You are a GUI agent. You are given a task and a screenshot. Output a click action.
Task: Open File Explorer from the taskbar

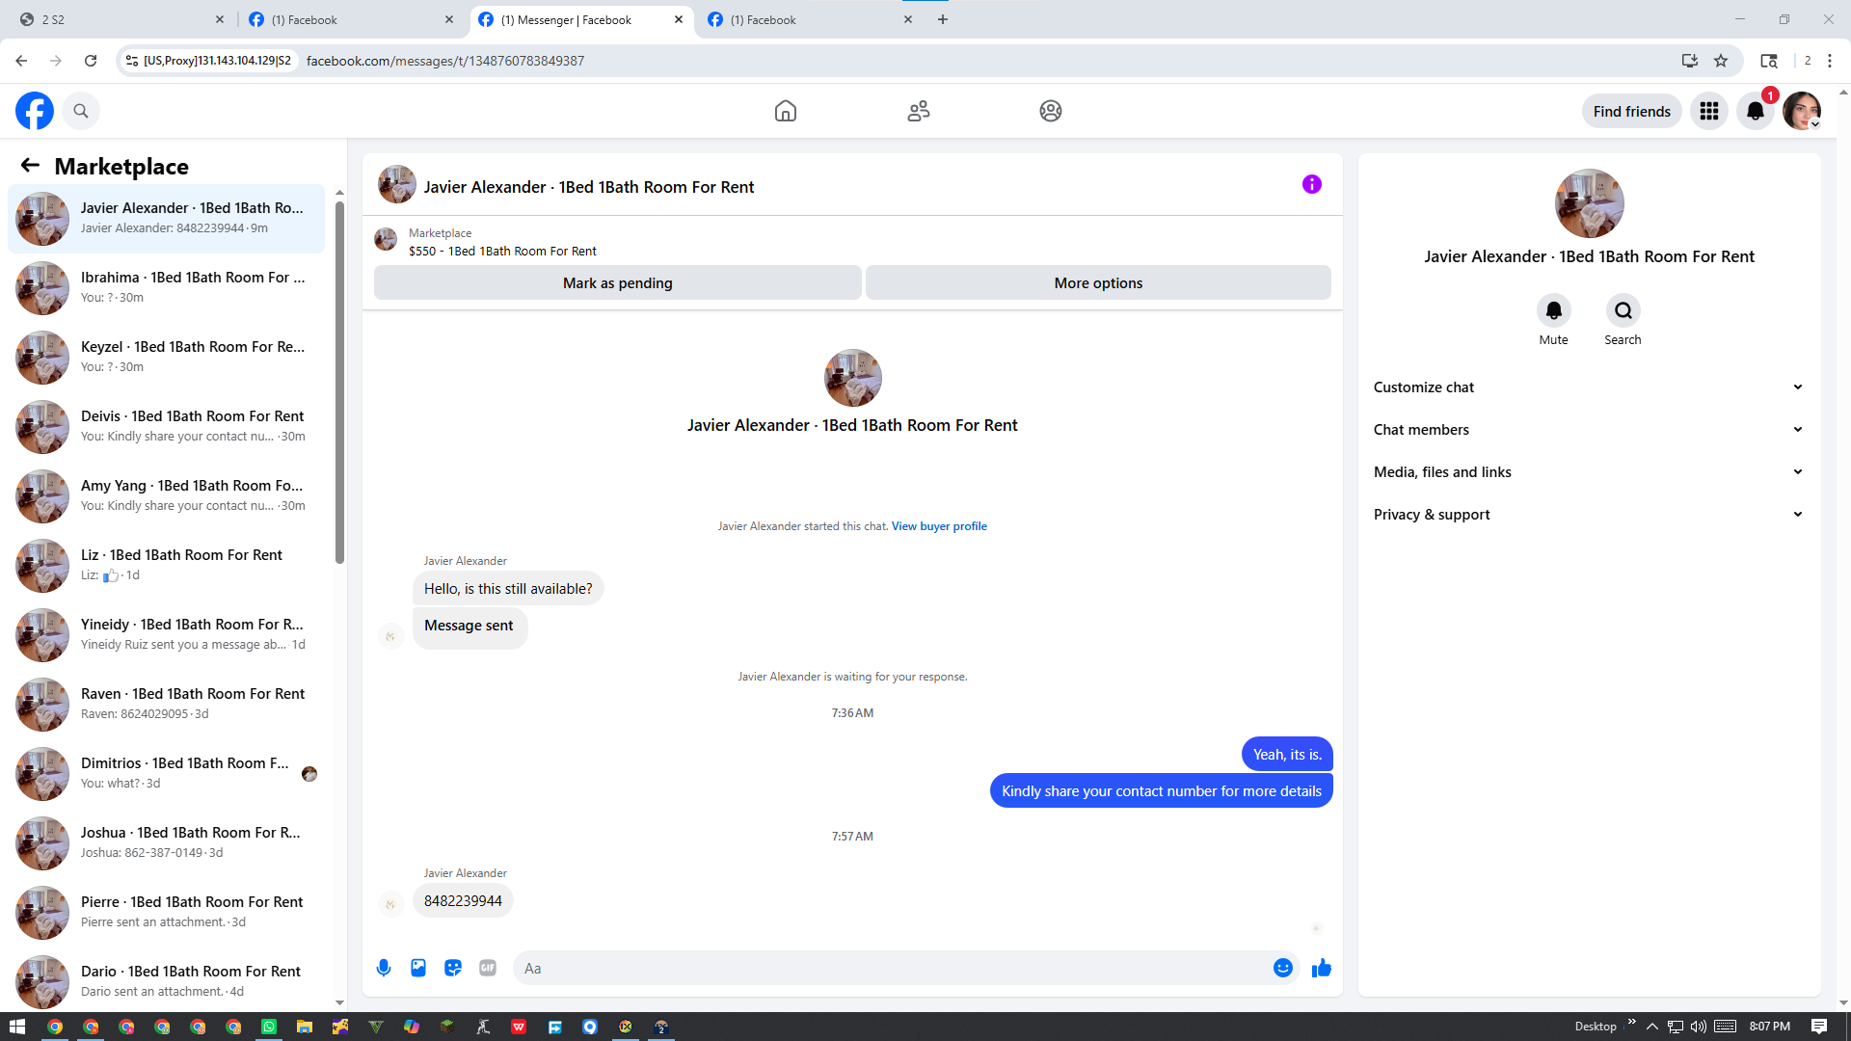click(305, 1027)
